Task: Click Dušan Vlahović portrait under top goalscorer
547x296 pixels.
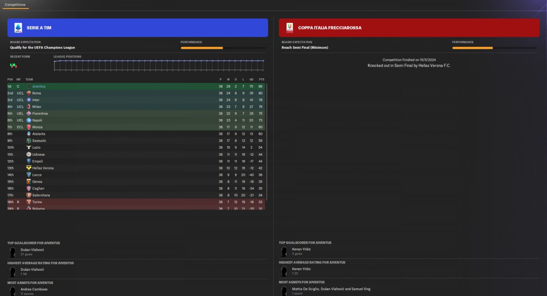Action: [x=13, y=252]
